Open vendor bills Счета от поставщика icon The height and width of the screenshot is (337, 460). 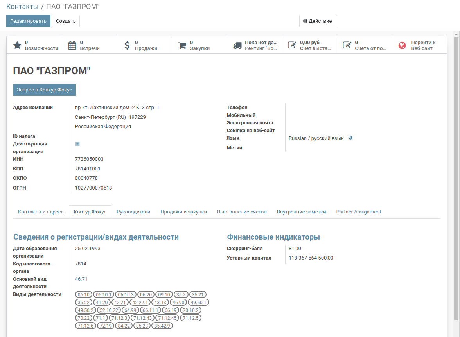coord(347,45)
